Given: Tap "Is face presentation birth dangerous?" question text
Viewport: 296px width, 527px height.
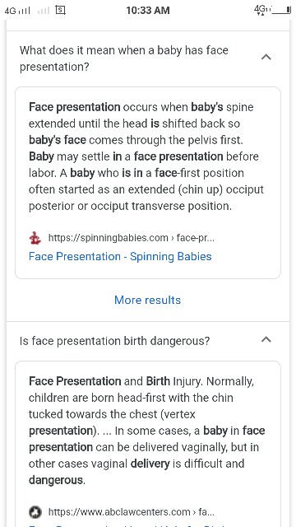Looking at the screenshot, I should pyautogui.click(x=114, y=341).
